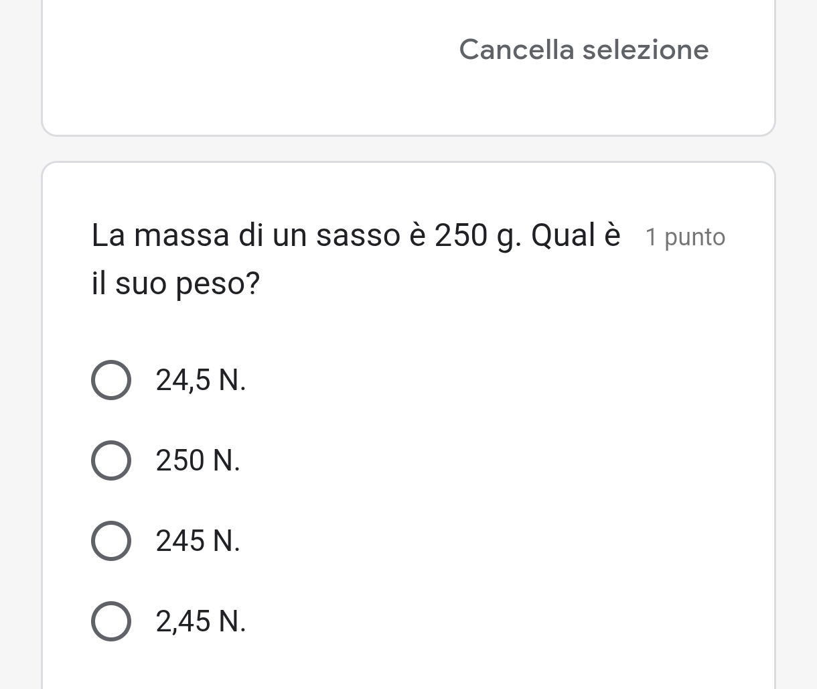Click the word "Cancella" in the clear link
The image size is (817, 689).
point(516,50)
